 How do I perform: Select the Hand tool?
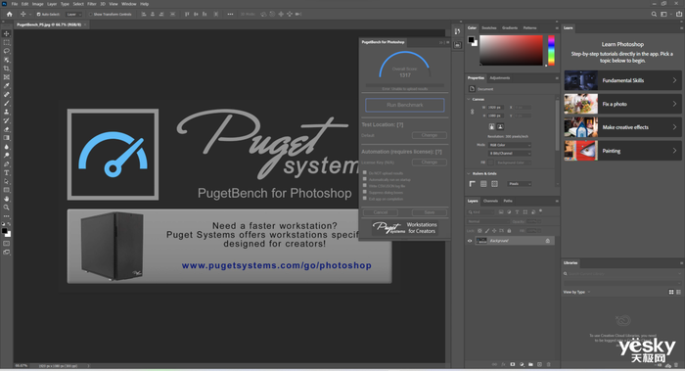pos(7,199)
